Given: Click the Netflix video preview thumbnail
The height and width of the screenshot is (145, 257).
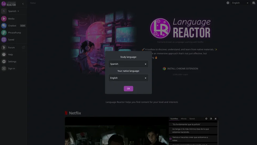Looking at the screenshot, I should click(x=117, y=131).
